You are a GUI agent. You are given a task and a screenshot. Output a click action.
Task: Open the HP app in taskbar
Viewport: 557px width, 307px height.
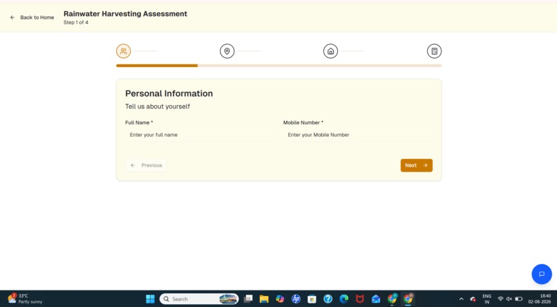click(x=296, y=299)
